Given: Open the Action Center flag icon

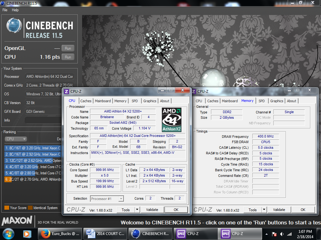Looking at the screenshot, I should (274, 234).
